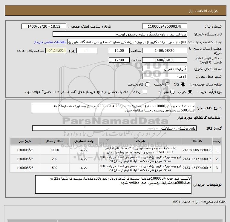Click the size 20 scalpel blade item name
Image resolution: width=230 pixels, height=222 pixels.
point(140,159)
